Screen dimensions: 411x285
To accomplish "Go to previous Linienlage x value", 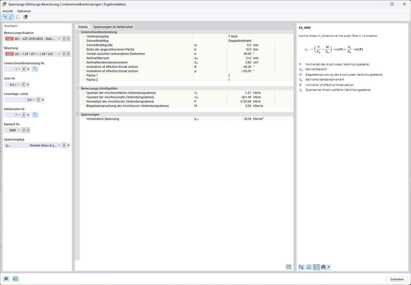I will [x=39, y=100].
